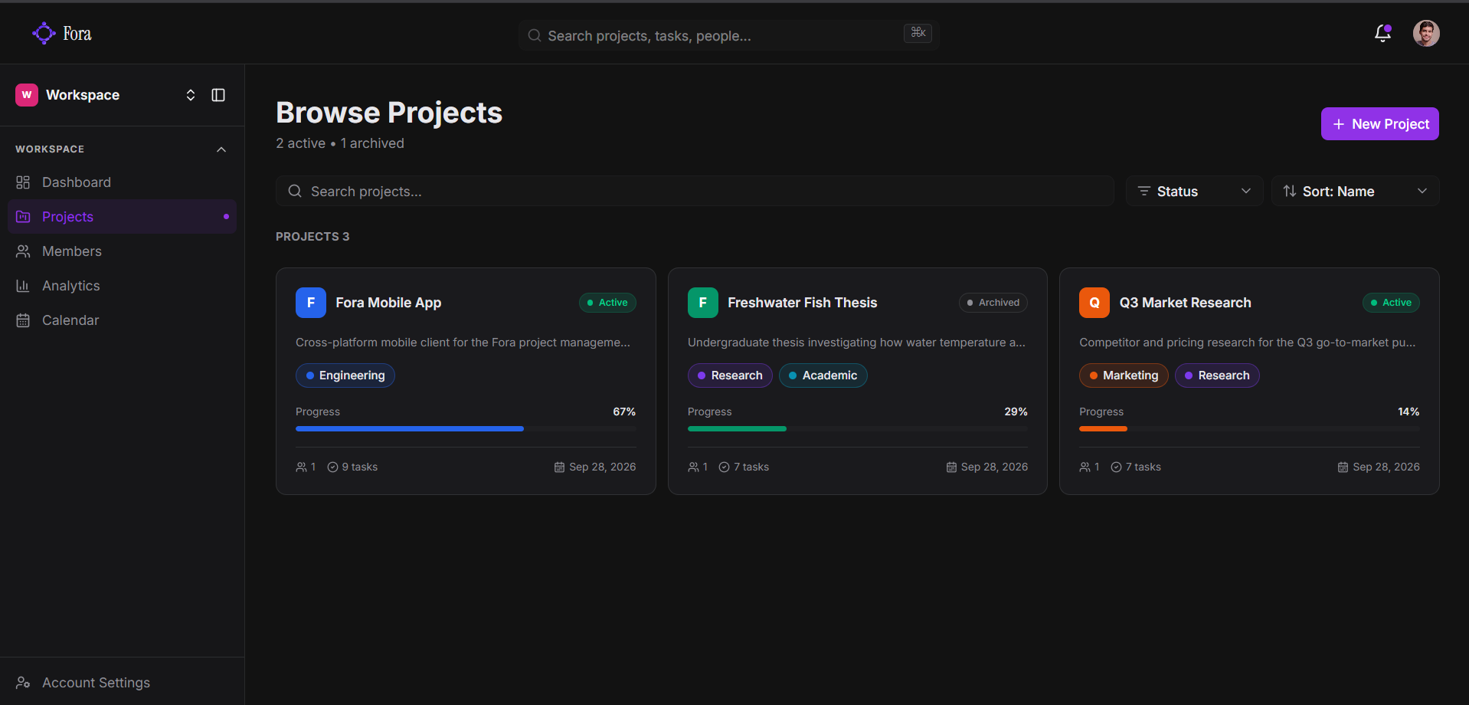Screen dimensions: 1469x705
Task: Click the search projects magnifier icon
Action: 295,191
